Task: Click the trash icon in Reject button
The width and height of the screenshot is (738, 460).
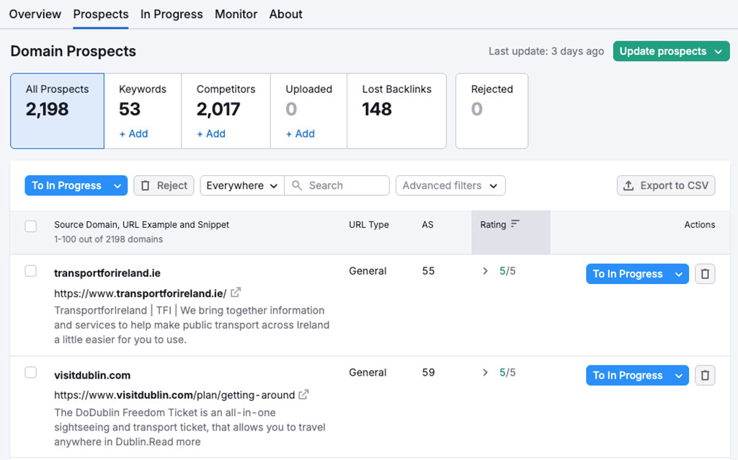Action: pyautogui.click(x=146, y=185)
